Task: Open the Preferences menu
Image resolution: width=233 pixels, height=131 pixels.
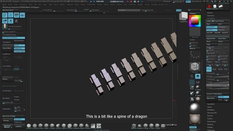Action: (91, 4)
